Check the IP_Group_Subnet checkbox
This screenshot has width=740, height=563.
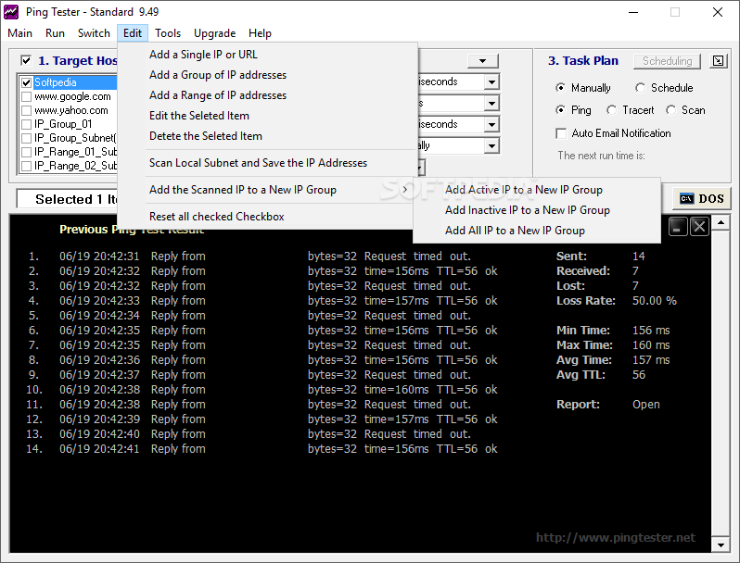[26, 138]
